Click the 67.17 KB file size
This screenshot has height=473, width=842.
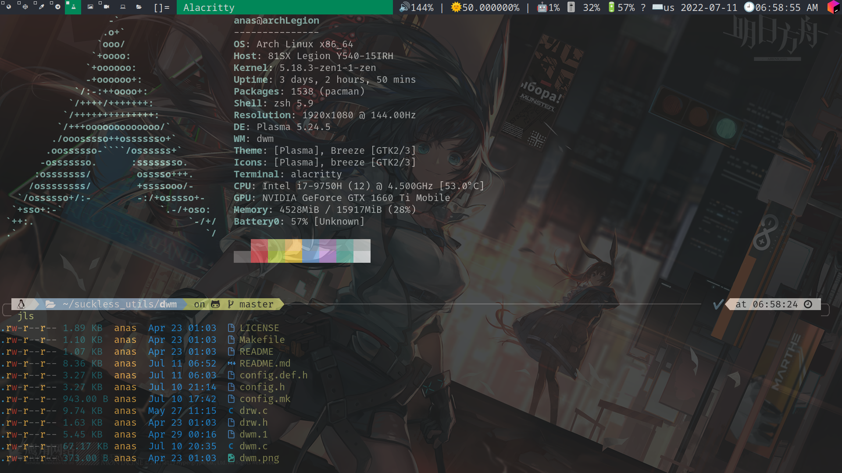pos(86,446)
